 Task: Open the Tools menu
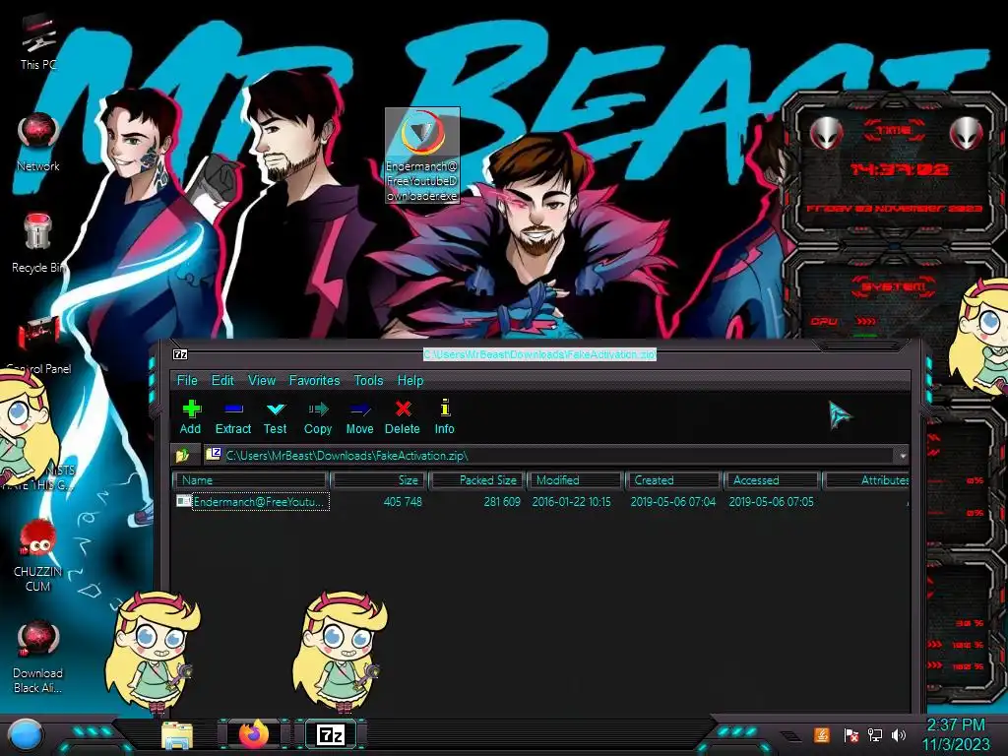[368, 381]
